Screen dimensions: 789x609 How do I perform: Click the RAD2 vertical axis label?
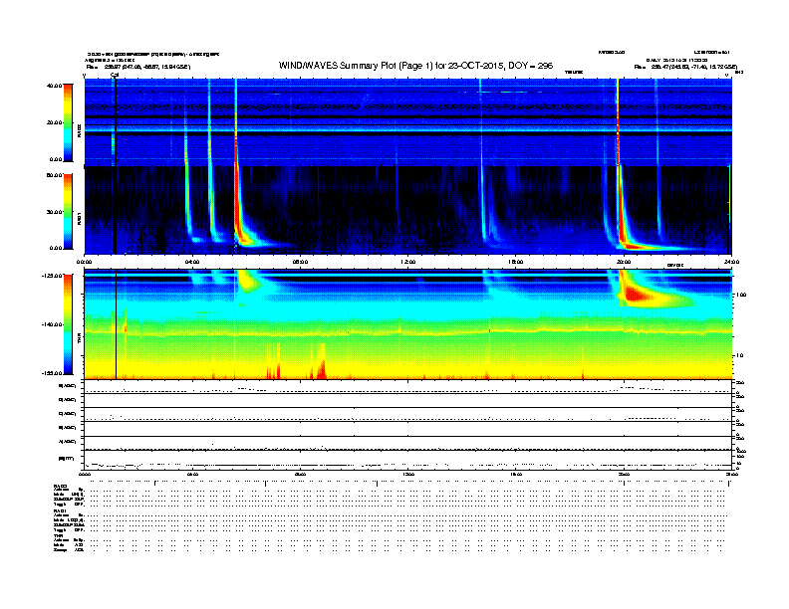click(79, 130)
